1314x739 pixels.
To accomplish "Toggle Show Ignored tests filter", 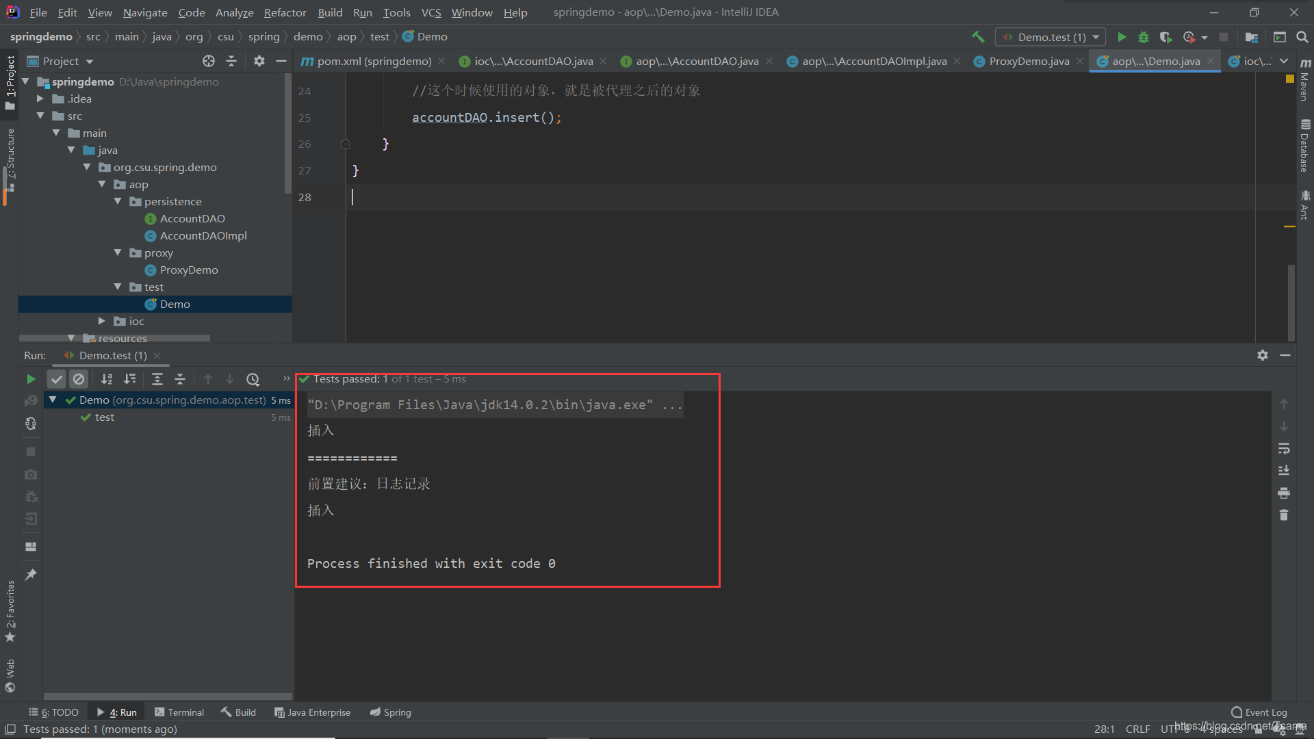I will pyautogui.click(x=79, y=379).
